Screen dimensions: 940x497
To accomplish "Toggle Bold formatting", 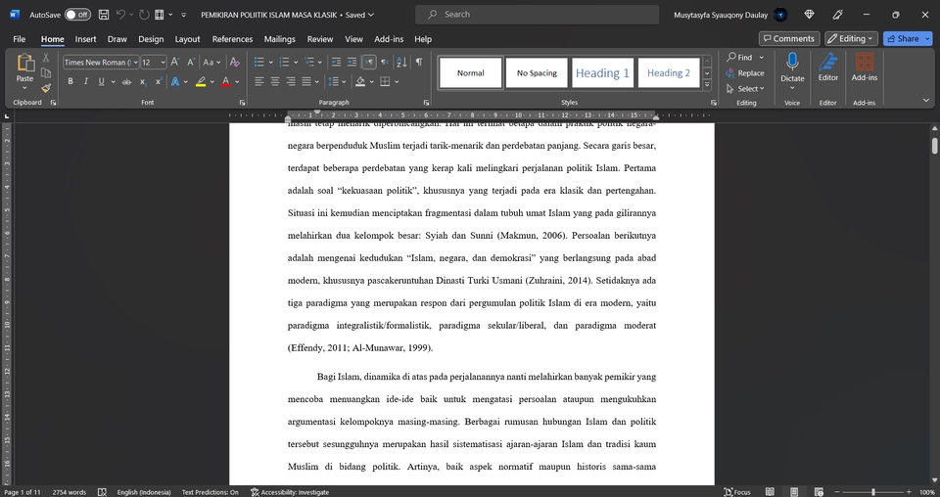I will click(70, 81).
